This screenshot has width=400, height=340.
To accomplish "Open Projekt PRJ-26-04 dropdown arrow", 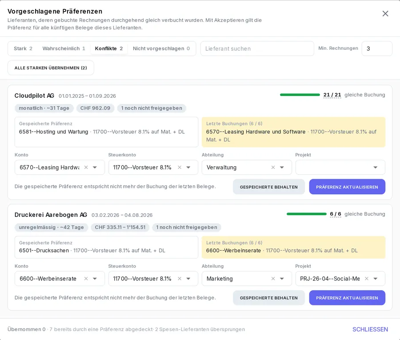I will pyautogui.click(x=375, y=279).
